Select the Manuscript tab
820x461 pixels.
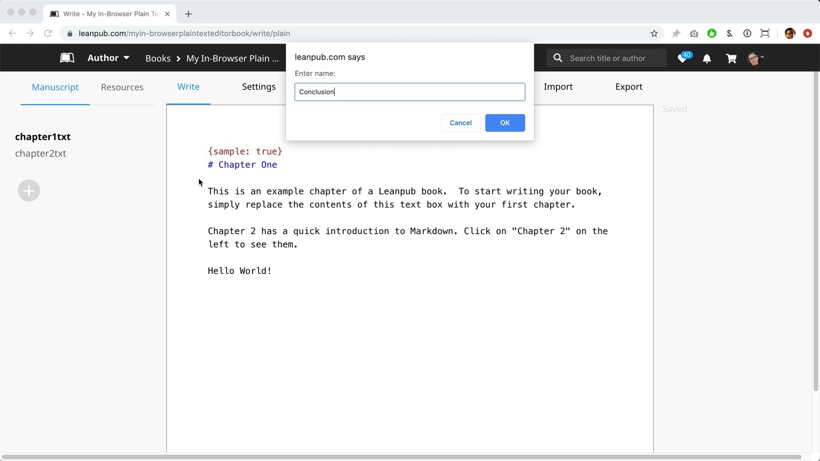[x=55, y=87]
